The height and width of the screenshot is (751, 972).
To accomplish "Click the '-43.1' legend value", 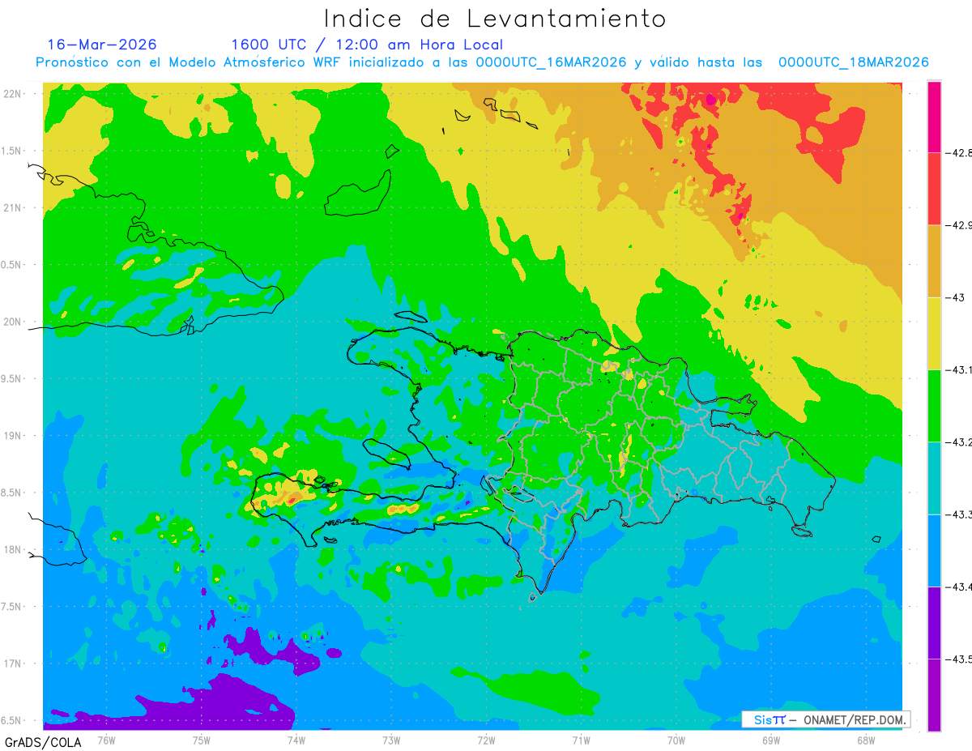I will [958, 369].
